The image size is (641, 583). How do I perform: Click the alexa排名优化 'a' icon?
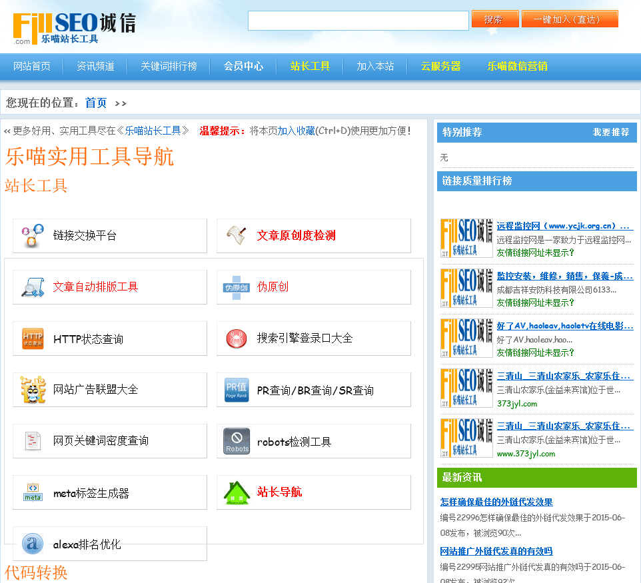(33, 544)
